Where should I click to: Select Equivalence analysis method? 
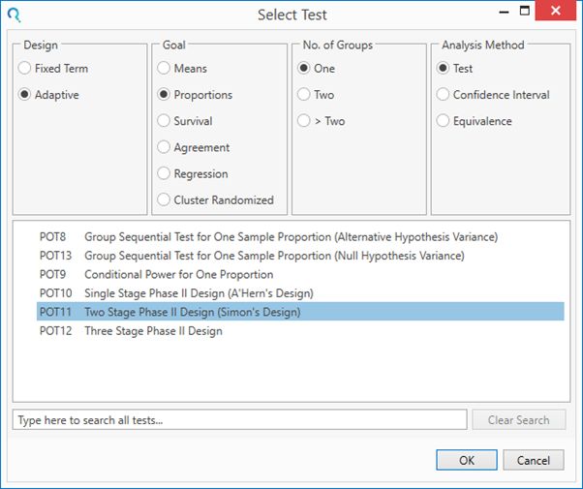(x=443, y=121)
